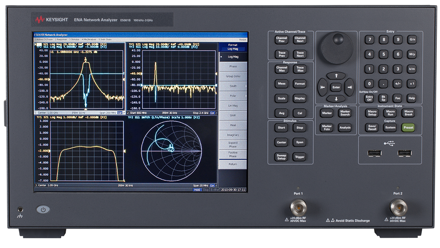Select the Log Mag format radio softkey
Image resolution: width=440 pixels, height=248 pixels.
click(x=233, y=57)
